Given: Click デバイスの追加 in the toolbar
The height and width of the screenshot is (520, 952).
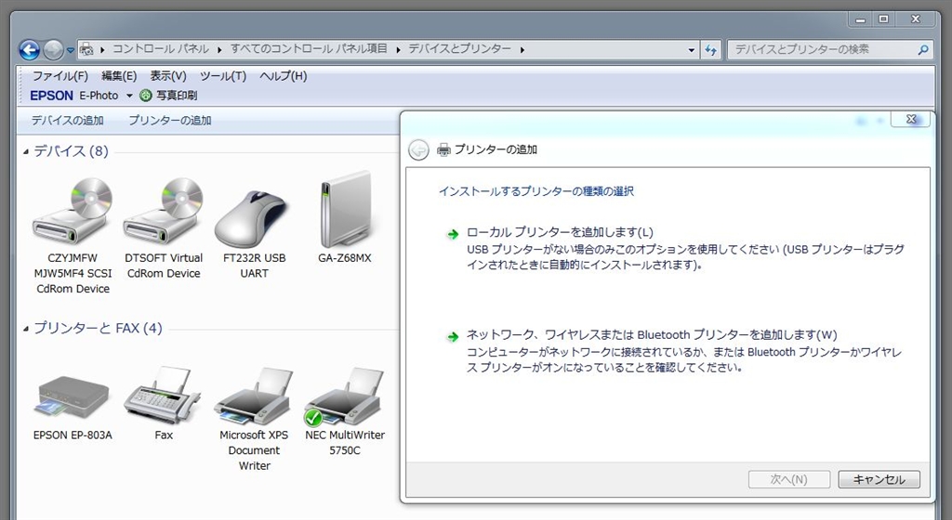Looking at the screenshot, I should tap(67, 121).
